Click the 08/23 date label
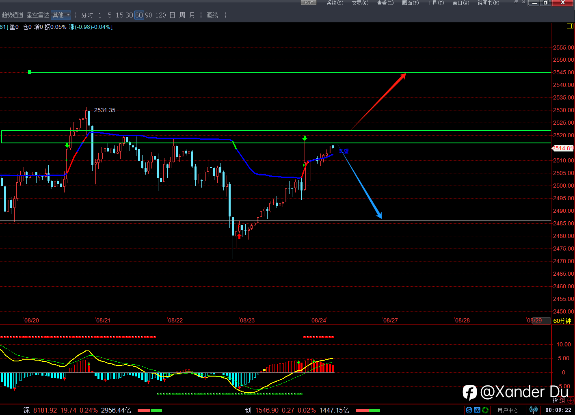The height and width of the screenshot is (415, 575). click(247, 320)
